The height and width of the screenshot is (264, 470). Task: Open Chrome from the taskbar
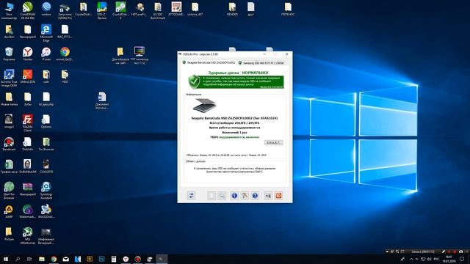click(54, 259)
